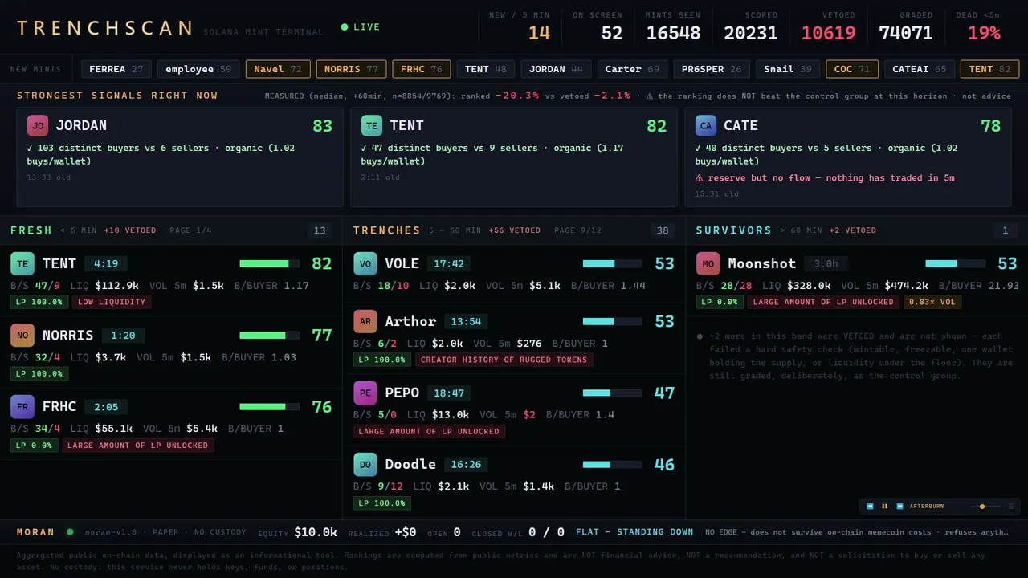Click the 38 count badge in TRENCHES
The height and width of the screenshot is (578, 1028).
pos(663,230)
